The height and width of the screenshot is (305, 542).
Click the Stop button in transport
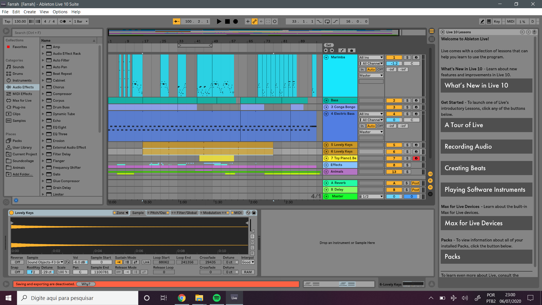(x=227, y=21)
